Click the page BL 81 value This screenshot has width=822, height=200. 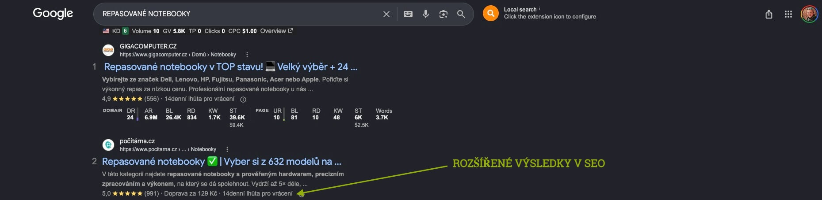coord(294,118)
